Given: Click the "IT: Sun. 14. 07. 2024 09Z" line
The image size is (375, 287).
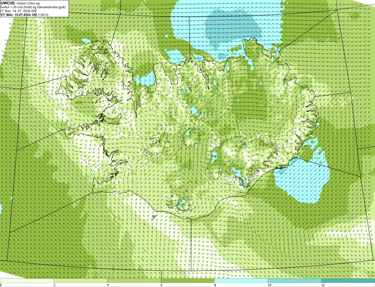Looking at the screenshot, I should click(18, 11).
